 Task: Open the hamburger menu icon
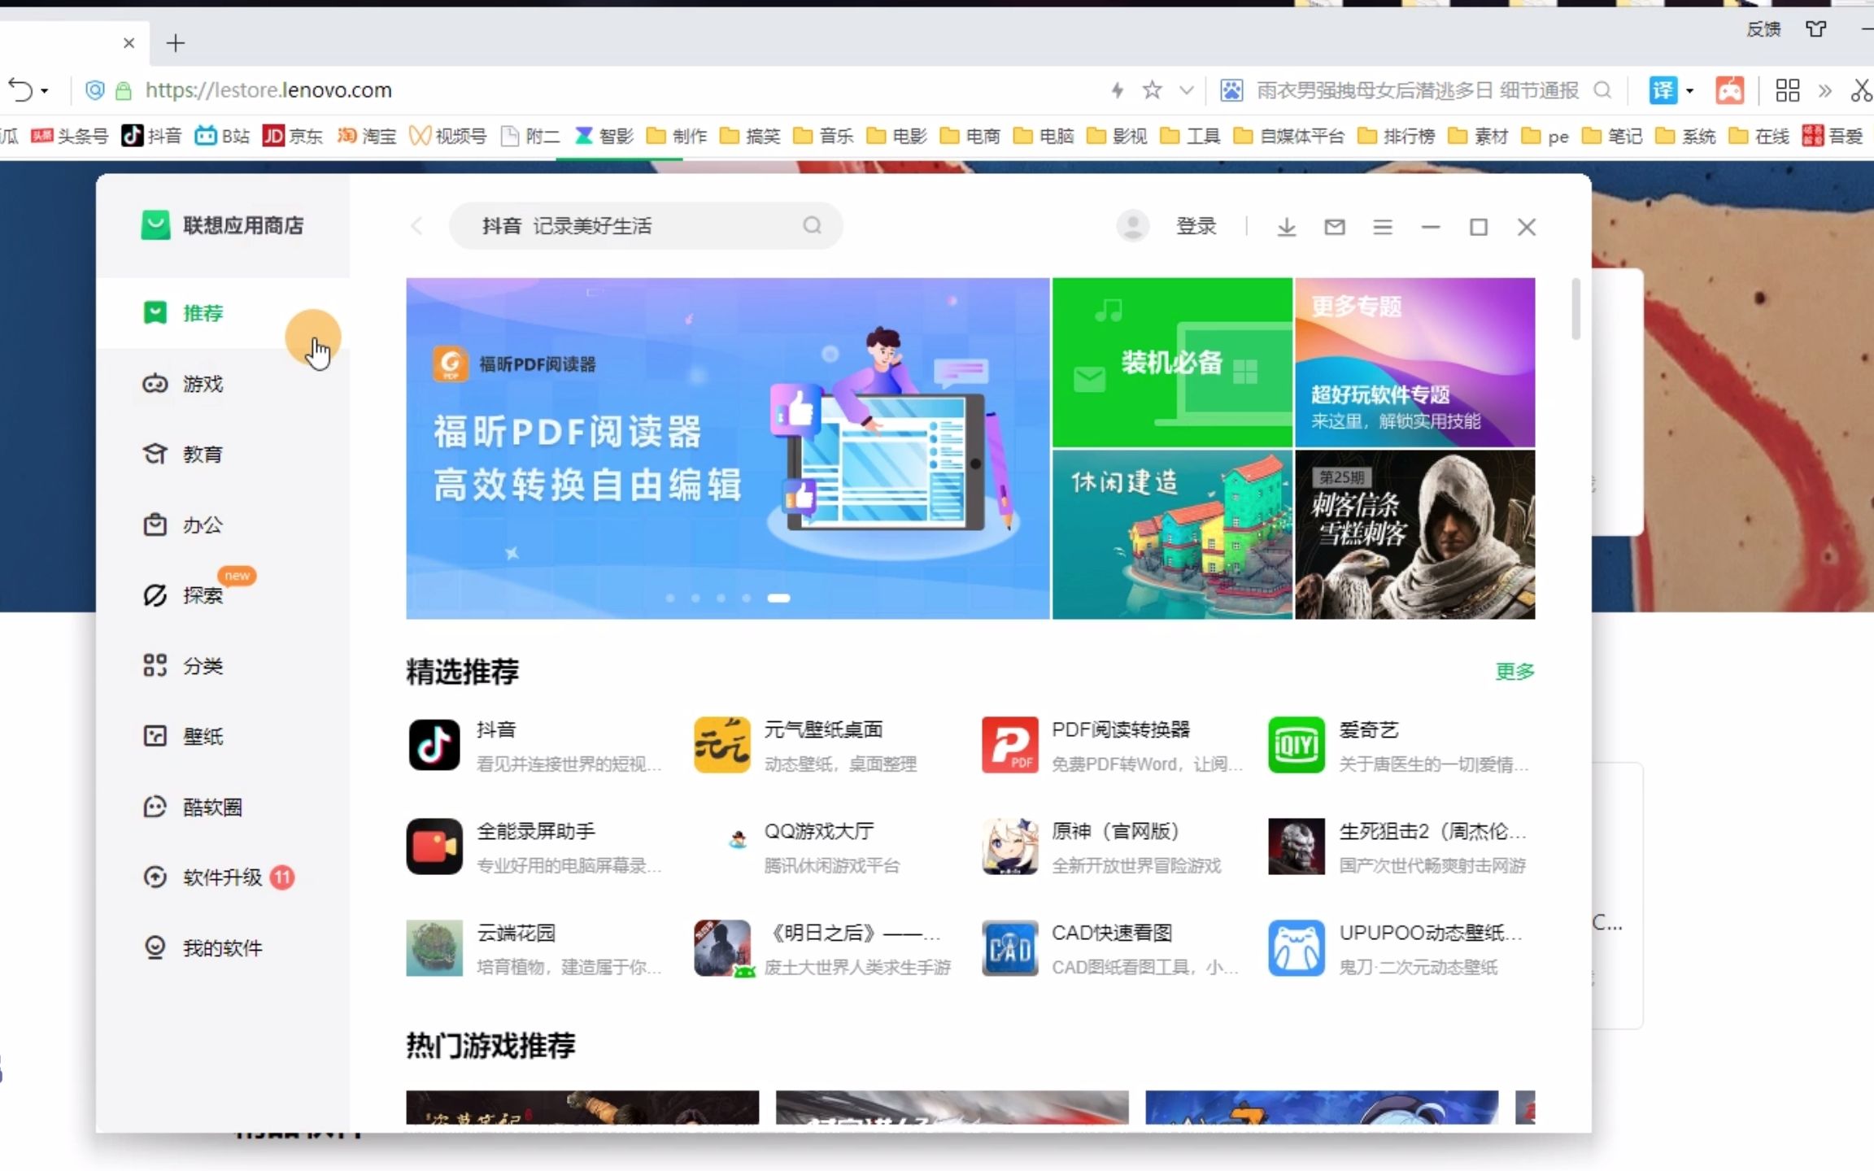[1382, 227]
